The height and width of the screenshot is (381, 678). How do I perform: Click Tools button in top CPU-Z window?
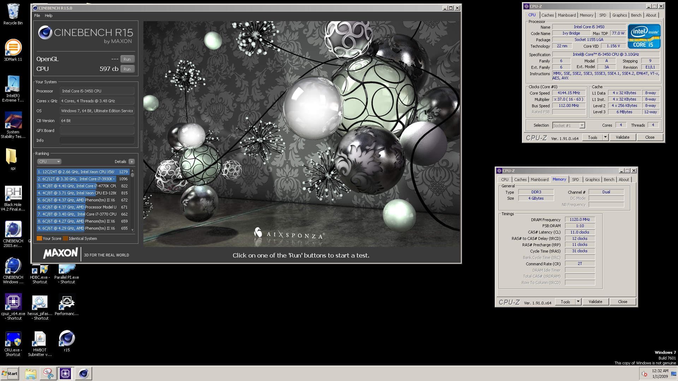pyautogui.click(x=593, y=138)
